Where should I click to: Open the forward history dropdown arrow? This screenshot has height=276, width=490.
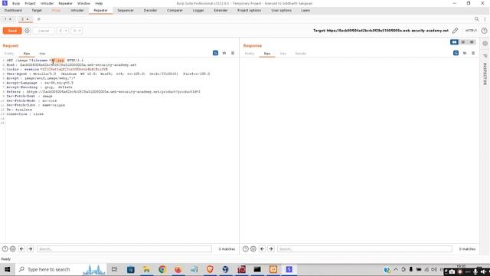pos(80,31)
